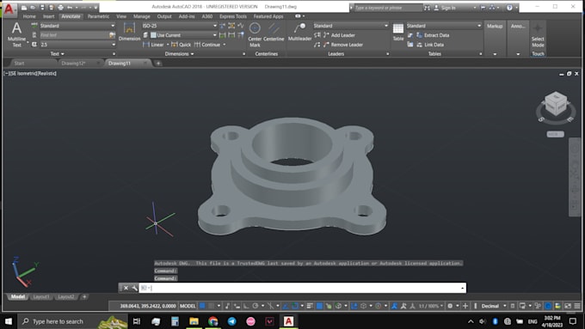
Task: Open the ISO-25 dimension style dropdown
Action: tap(179, 26)
